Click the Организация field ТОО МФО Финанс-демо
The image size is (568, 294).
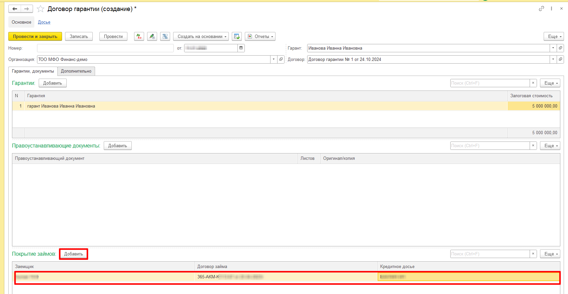[x=154, y=59]
